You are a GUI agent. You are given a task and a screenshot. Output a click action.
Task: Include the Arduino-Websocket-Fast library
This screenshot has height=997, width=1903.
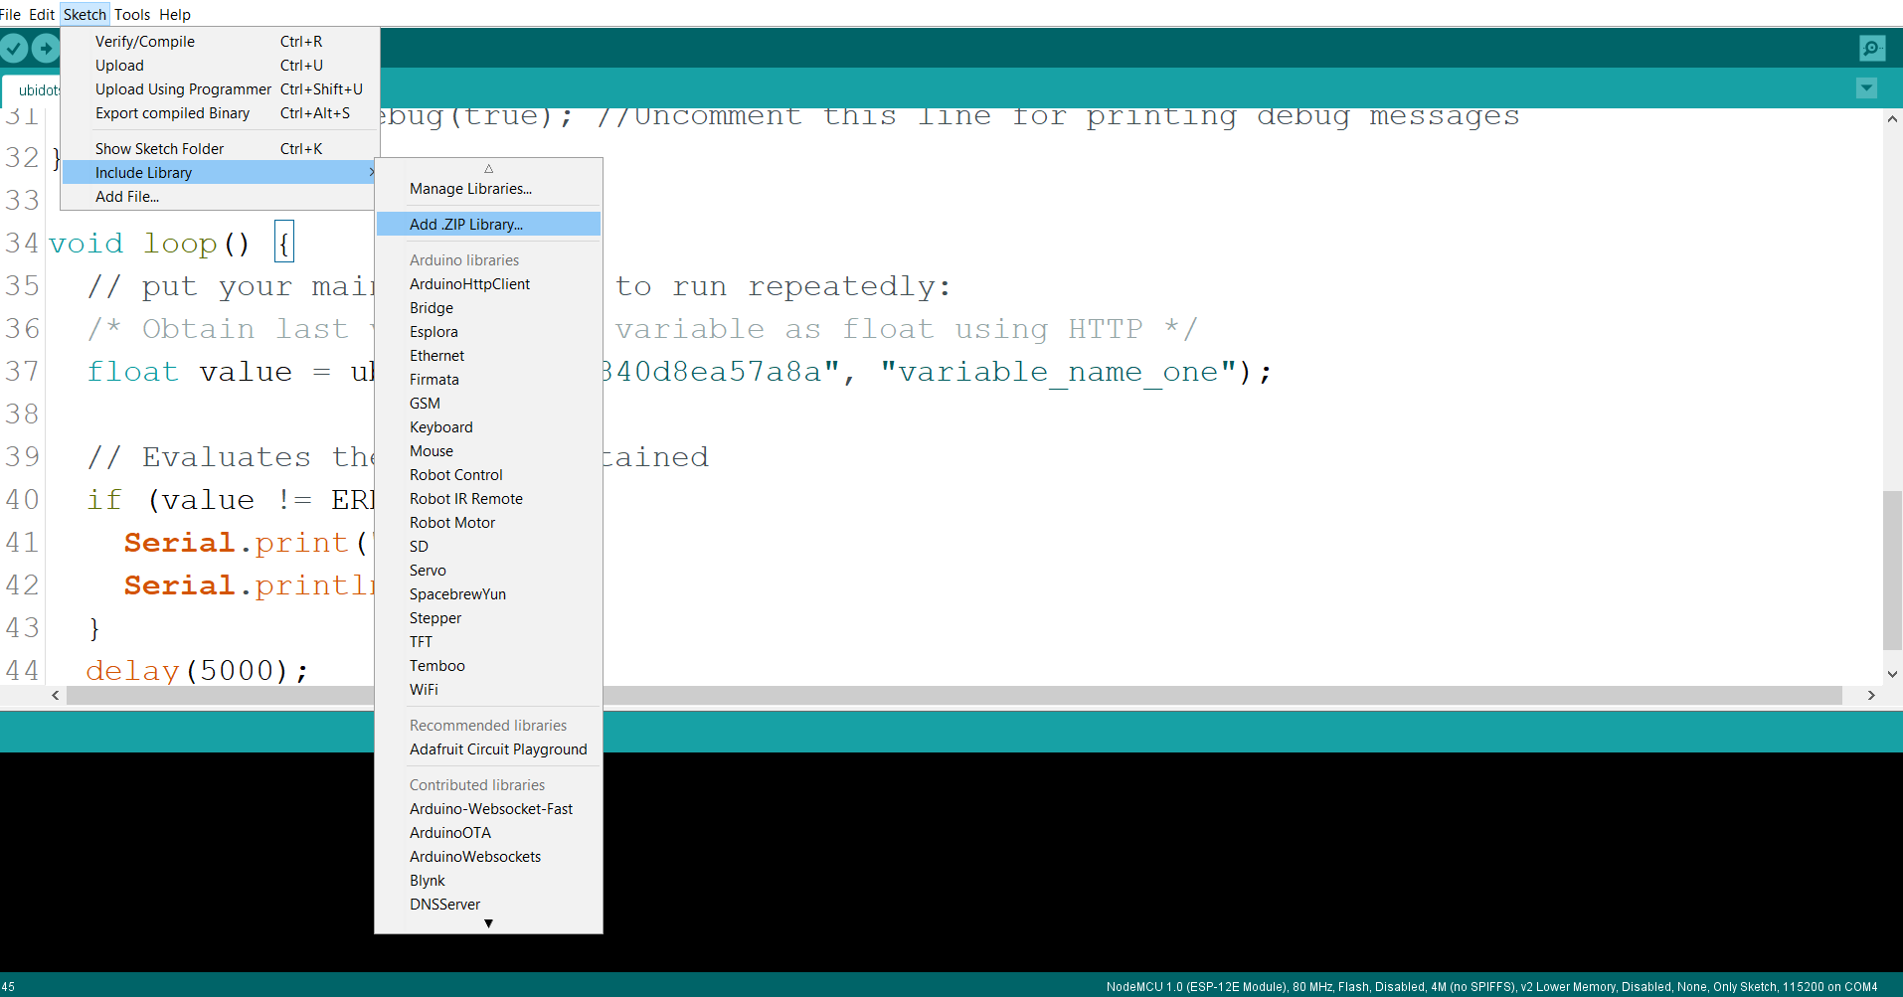pos(488,809)
